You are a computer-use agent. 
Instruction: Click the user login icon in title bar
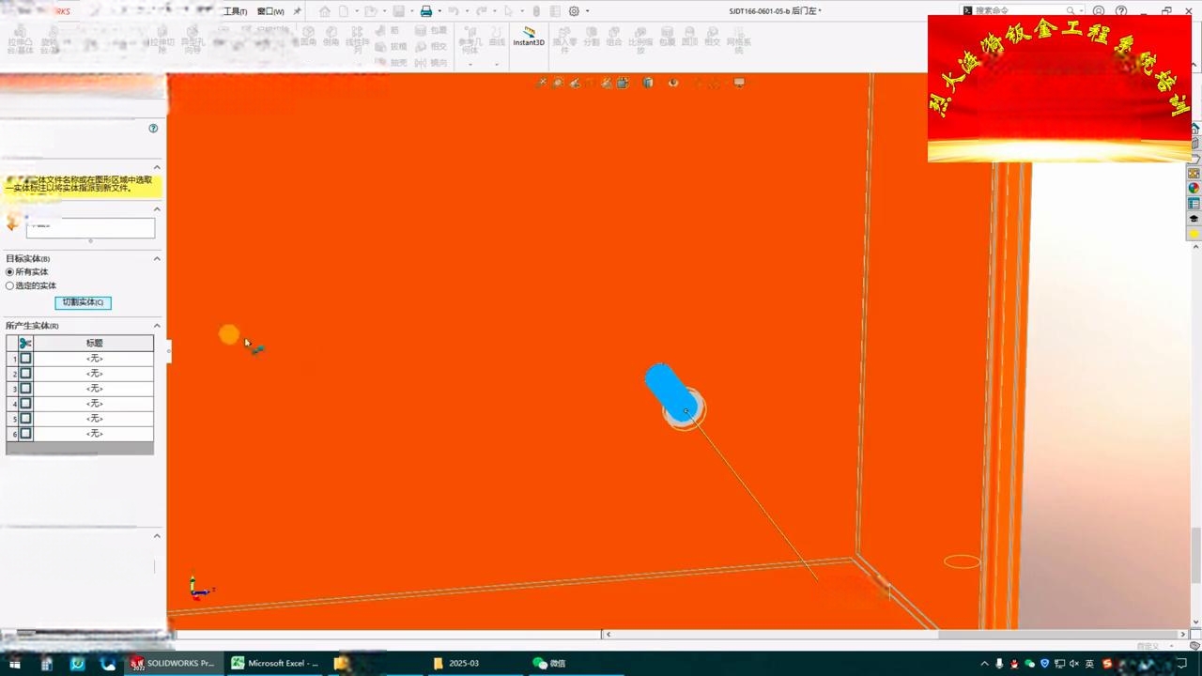pos(1098,11)
